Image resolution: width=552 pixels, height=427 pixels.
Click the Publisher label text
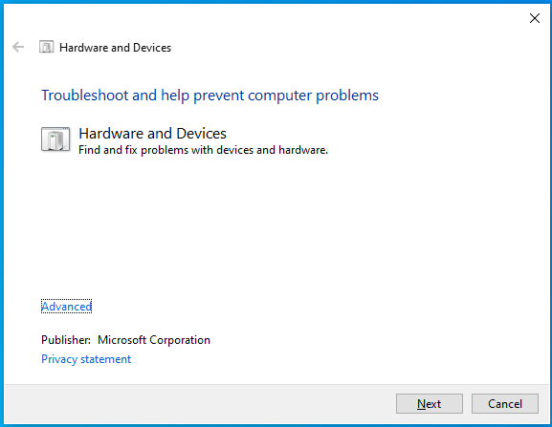[66, 340]
